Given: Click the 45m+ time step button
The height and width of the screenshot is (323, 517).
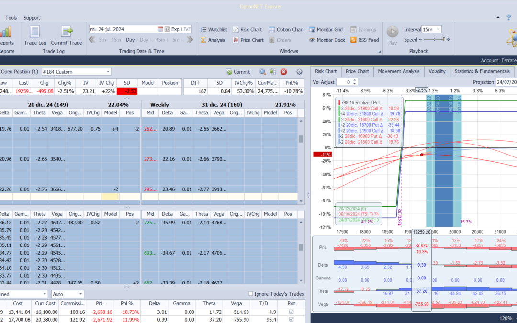Looking at the screenshot, I should pyautogui.click(x=162, y=40).
